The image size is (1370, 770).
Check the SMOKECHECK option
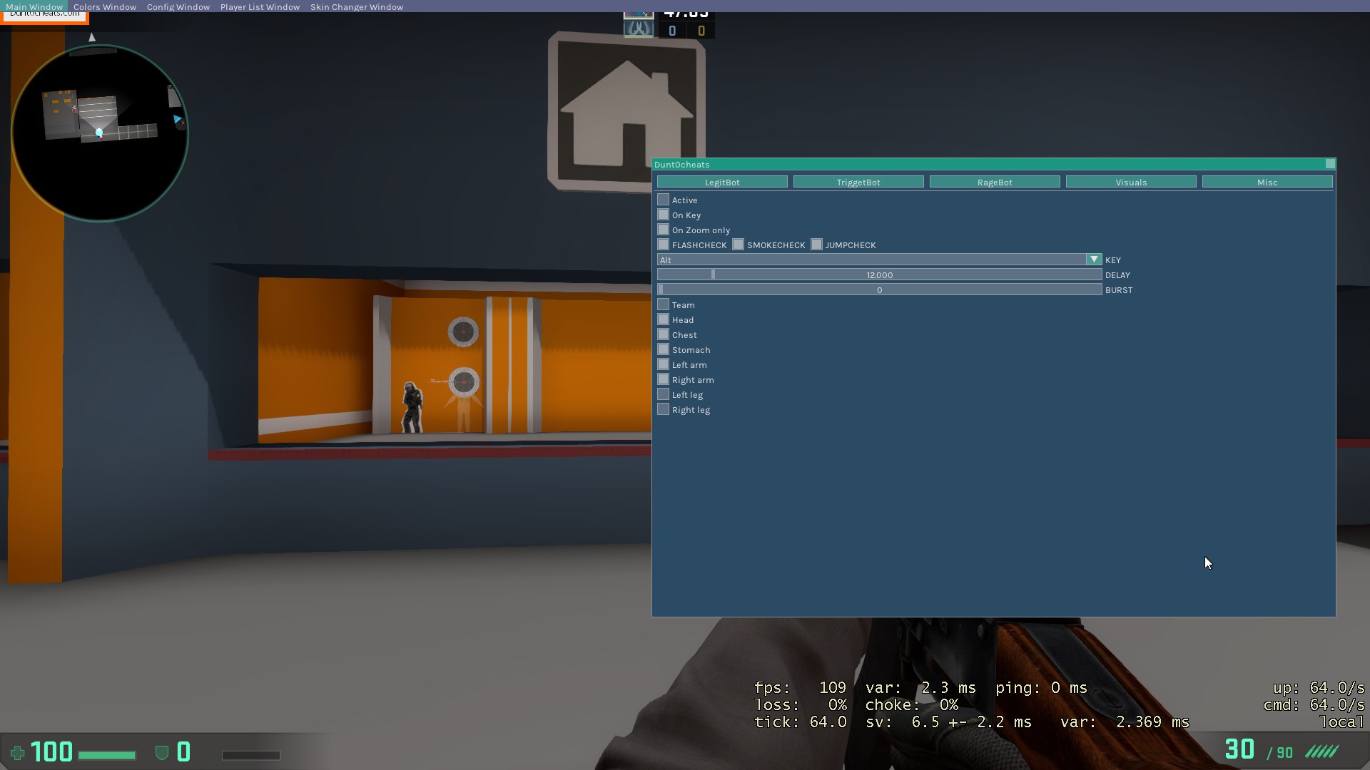click(739, 245)
